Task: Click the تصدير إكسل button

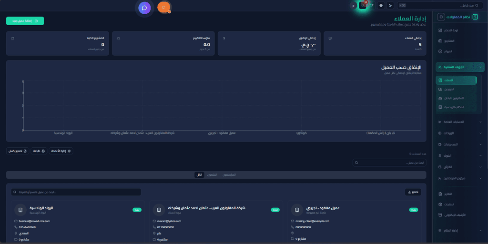Action: pos(18,151)
